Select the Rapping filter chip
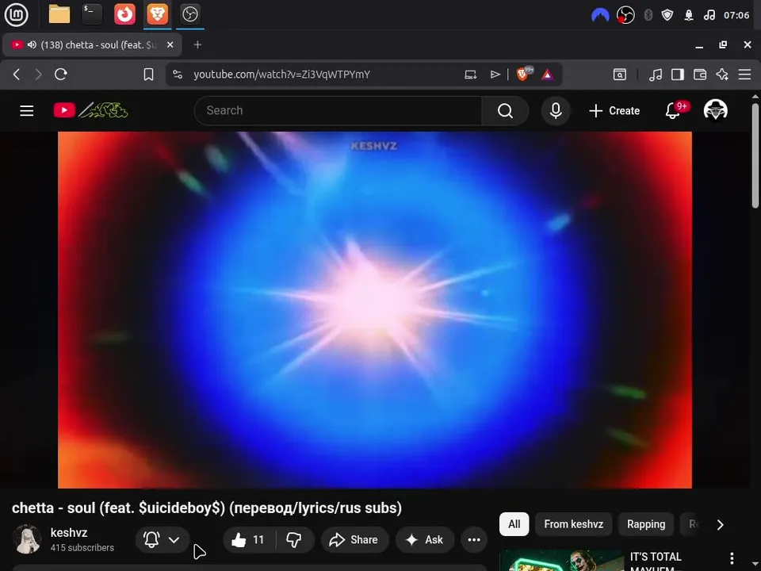Screen dimensions: 761x571 [x=646, y=524]
